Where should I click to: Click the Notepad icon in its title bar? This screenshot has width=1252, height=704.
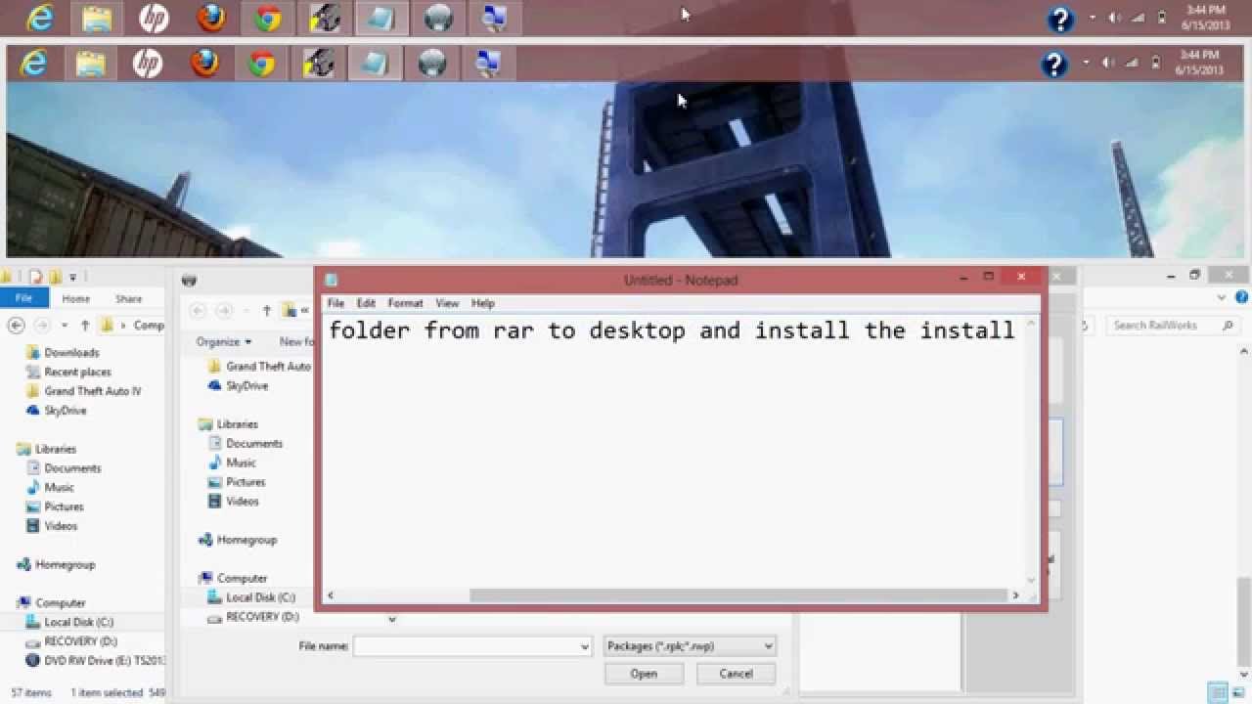(332, 280)
